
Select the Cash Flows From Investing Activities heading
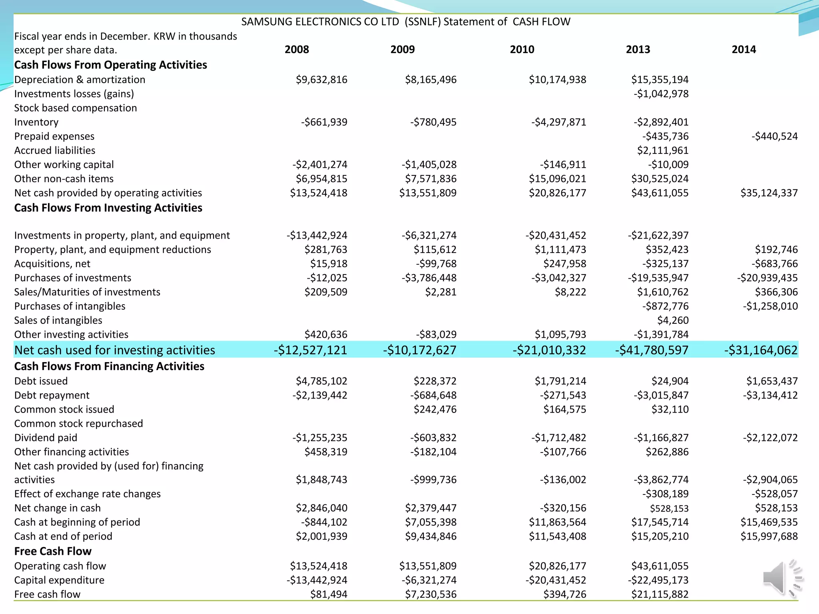(108, 208)
